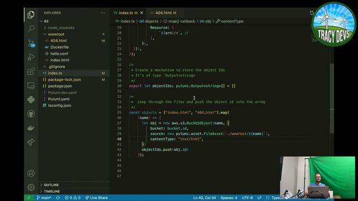Open tsconfig.json file
The image size is (358, 201).
coord(59,106)
